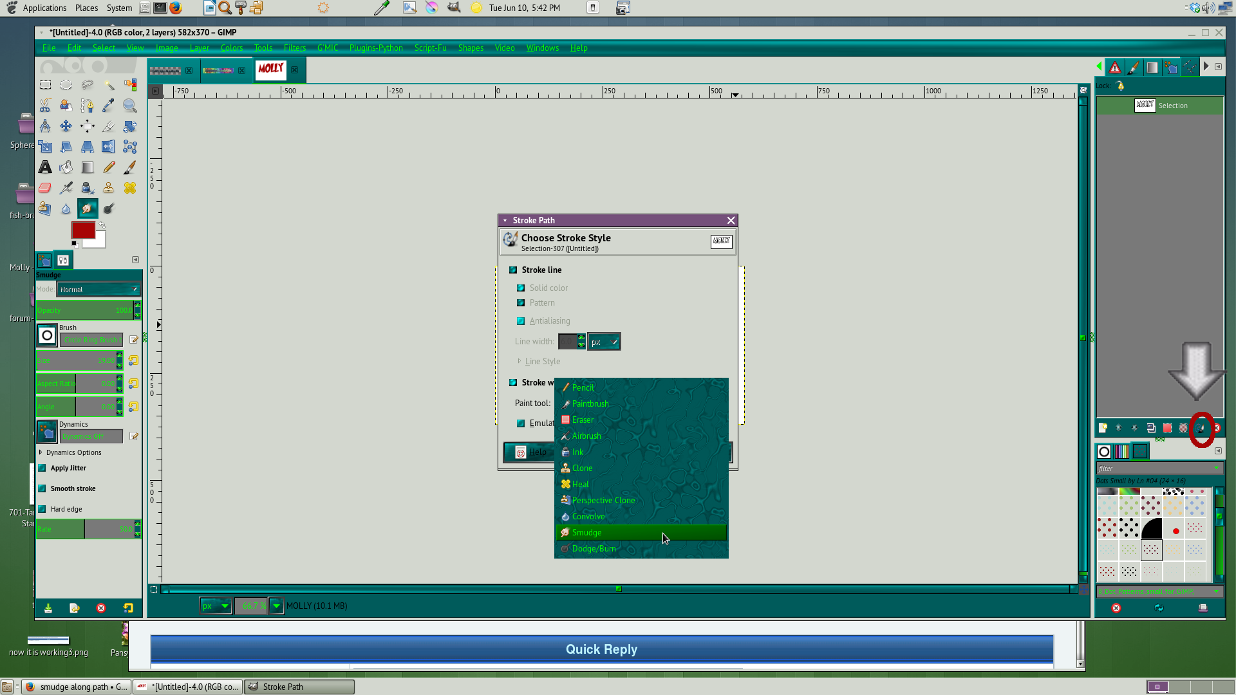
Task: Open line width px unit dropdown
Action: (604, 342)
